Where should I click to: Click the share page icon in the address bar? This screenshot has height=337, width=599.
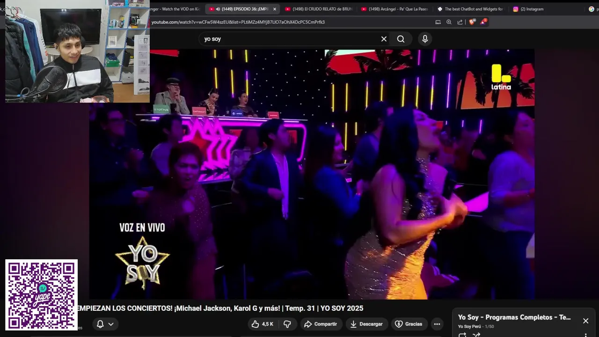click(x=460, y=22)
